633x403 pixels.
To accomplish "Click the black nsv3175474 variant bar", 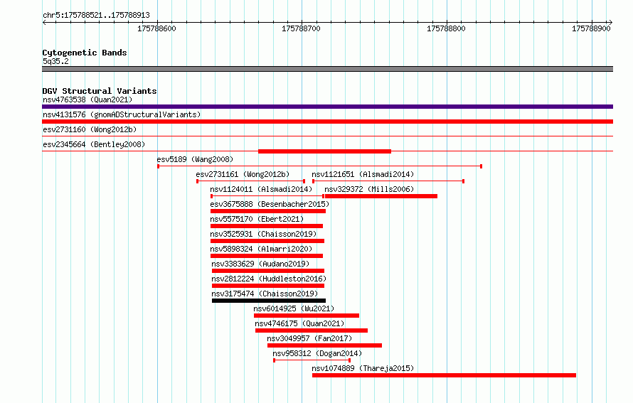I will (269, 301).
